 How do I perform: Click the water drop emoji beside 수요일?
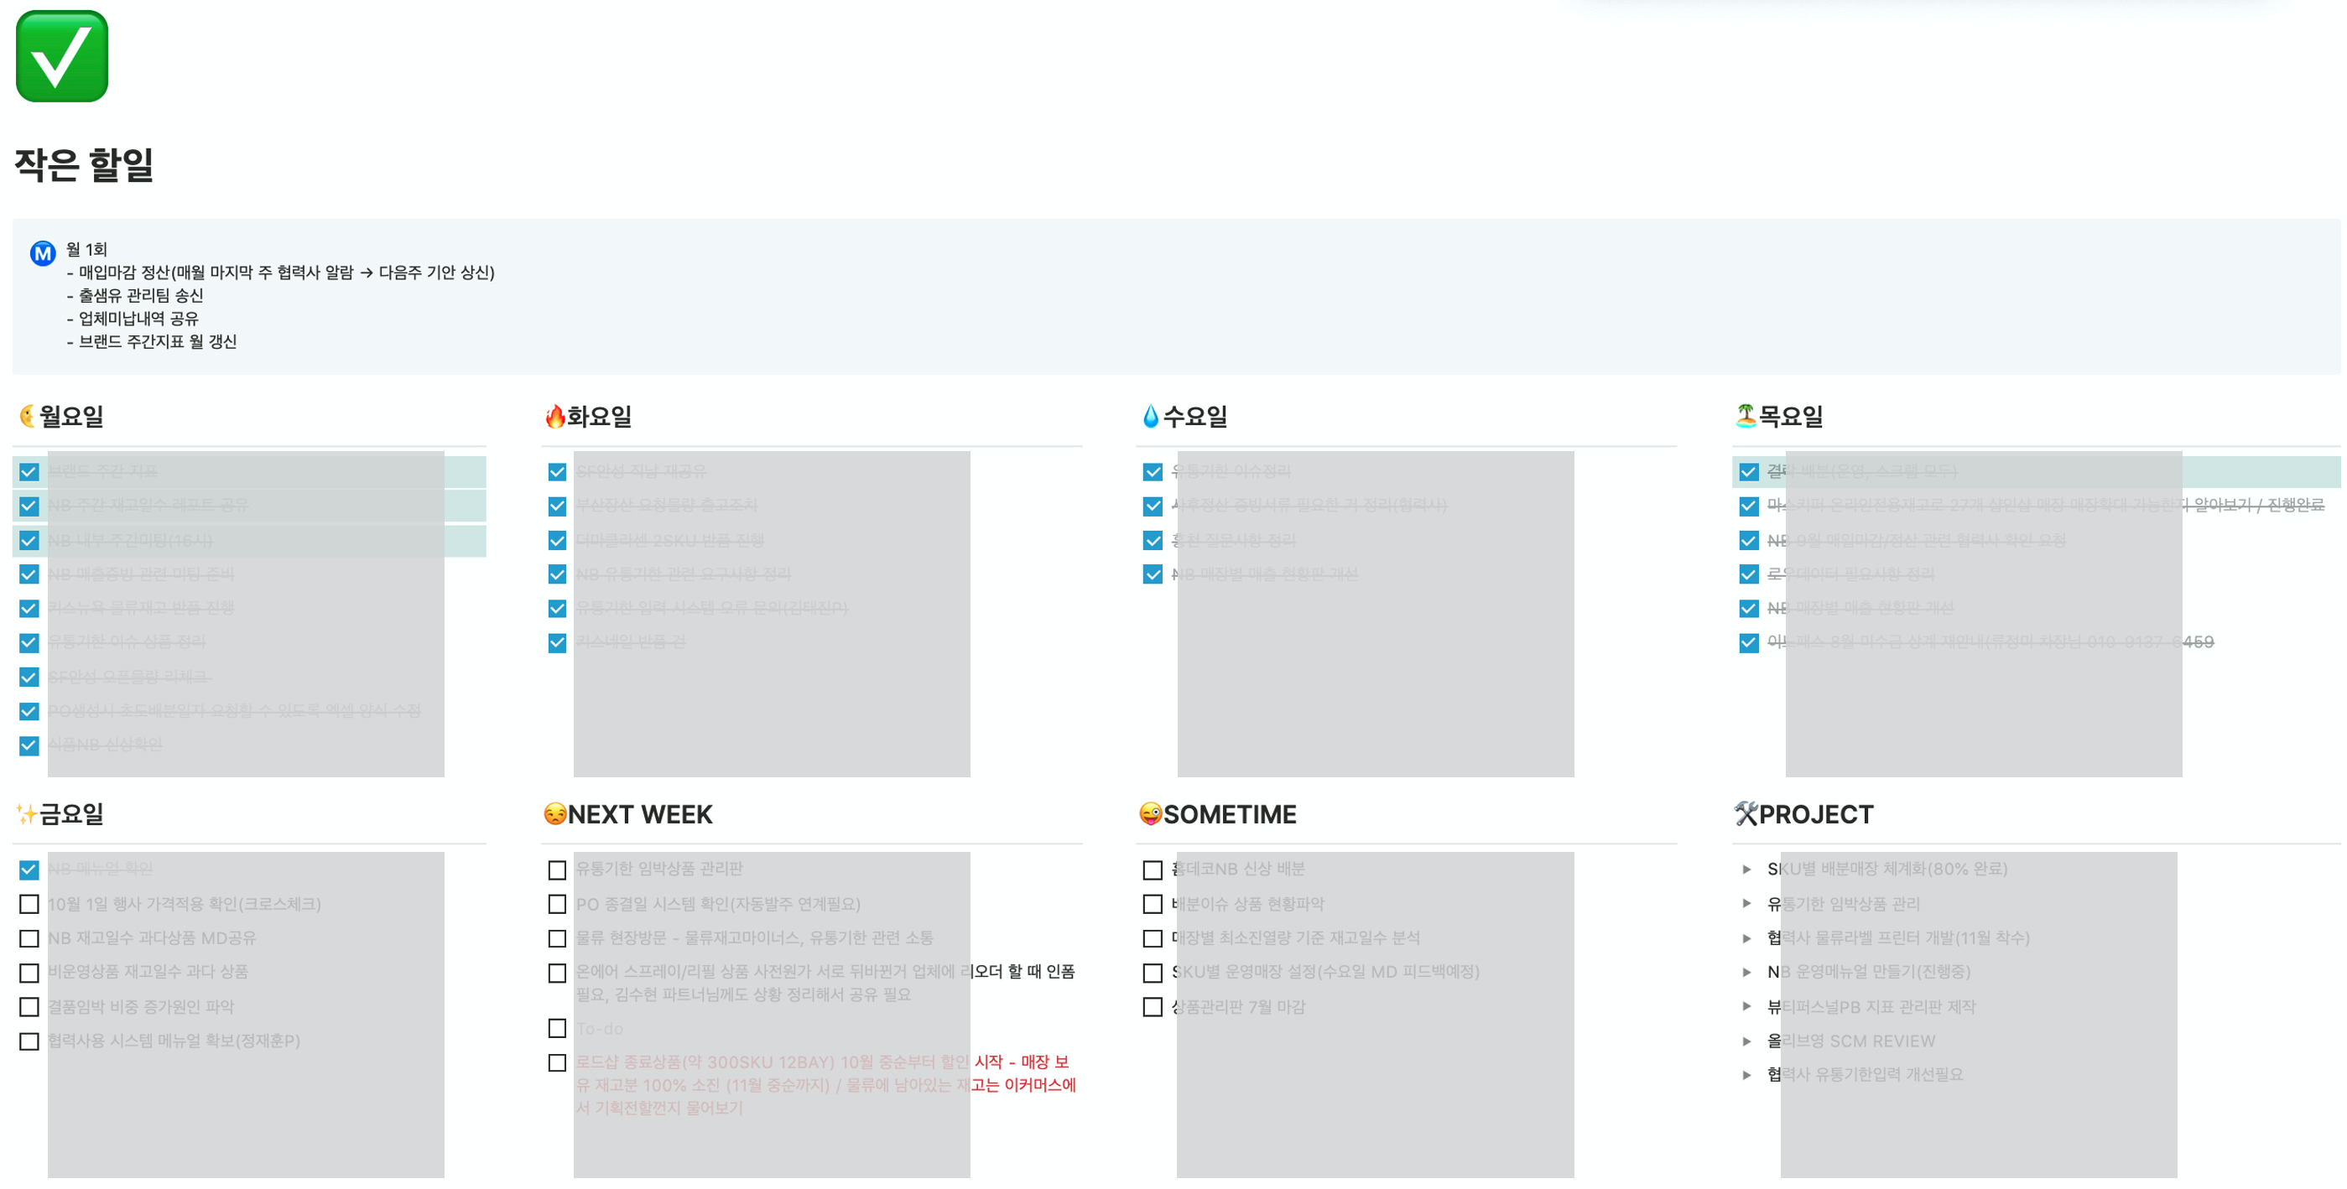(x=1151, y=417)
